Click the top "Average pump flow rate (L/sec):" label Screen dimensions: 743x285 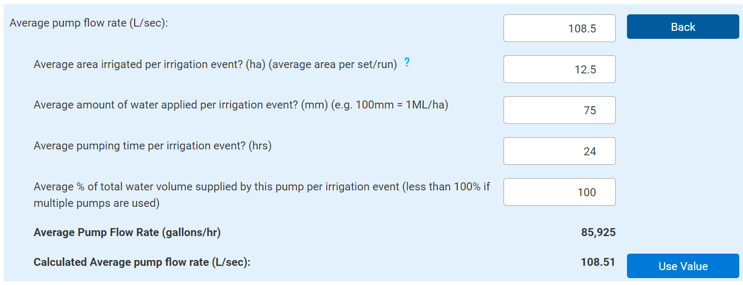coord(89,23)
